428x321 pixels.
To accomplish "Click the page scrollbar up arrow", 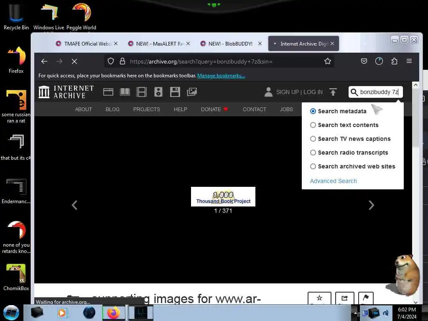I will coord(415,85).
